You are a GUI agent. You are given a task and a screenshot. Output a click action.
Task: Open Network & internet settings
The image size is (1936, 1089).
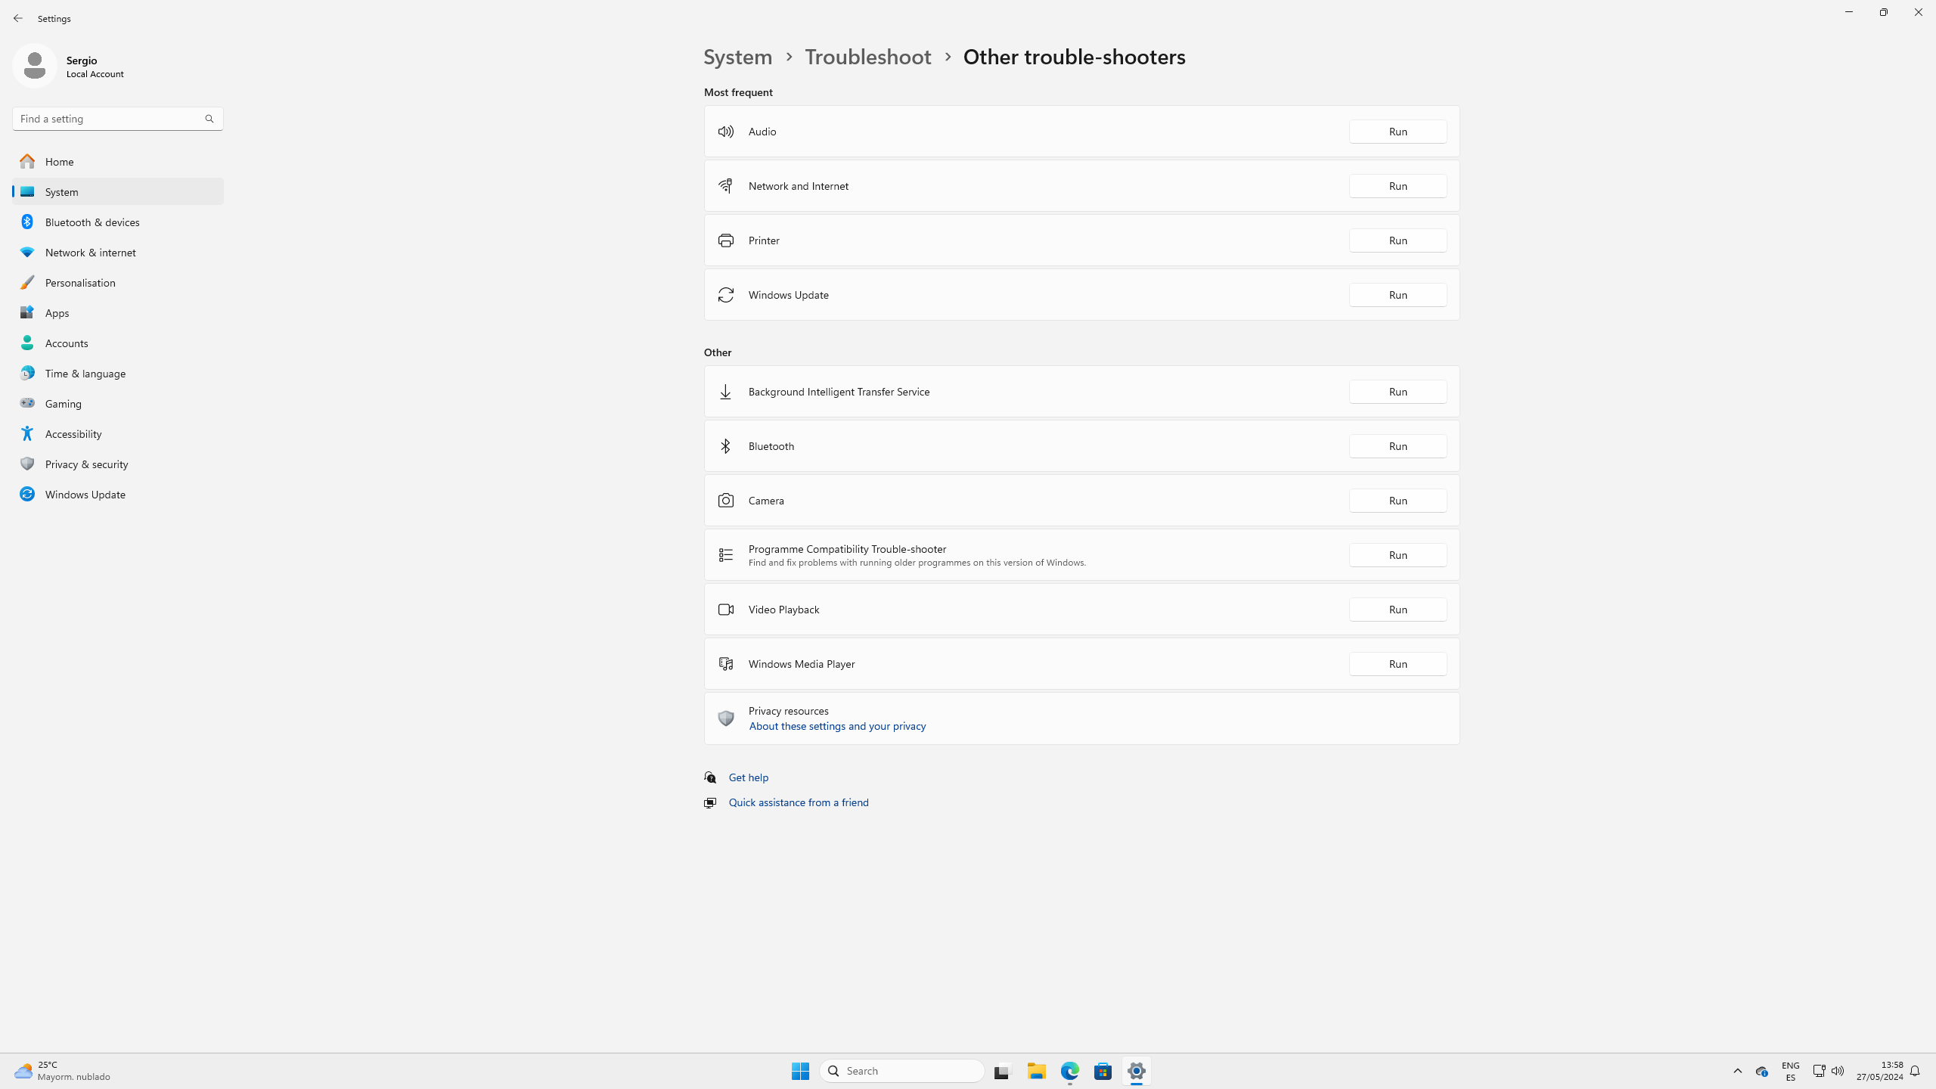click(x=118, y=252)
